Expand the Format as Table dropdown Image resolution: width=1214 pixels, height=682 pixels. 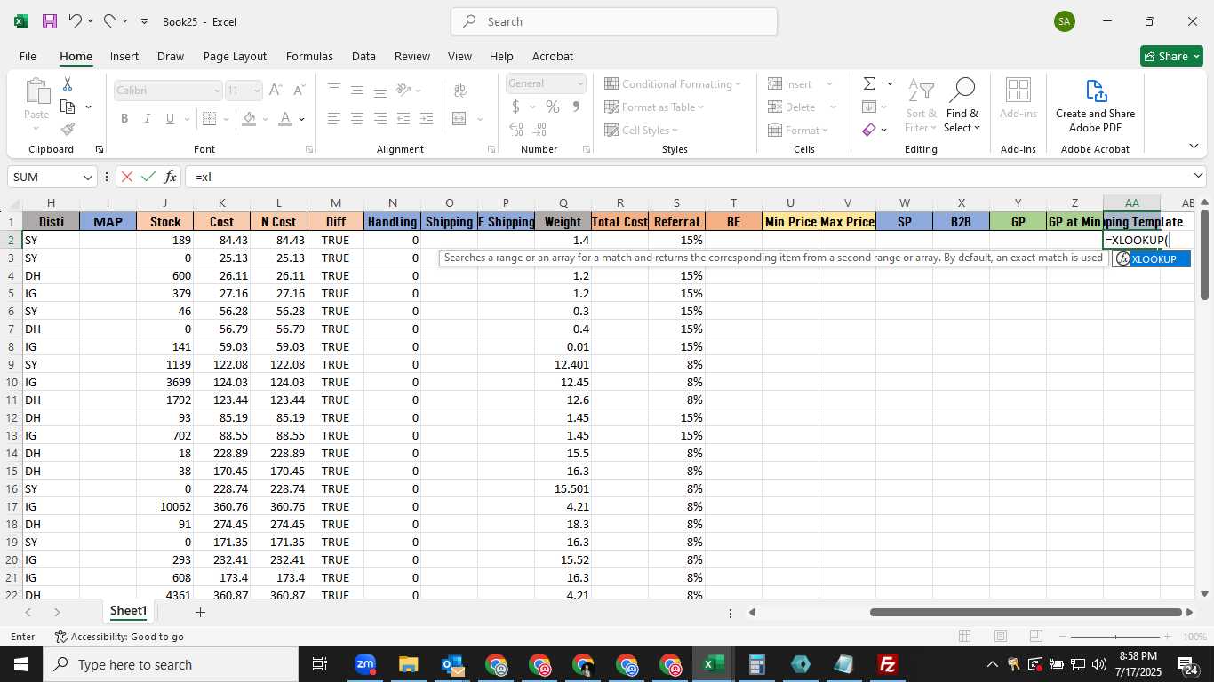click(700, 107)
